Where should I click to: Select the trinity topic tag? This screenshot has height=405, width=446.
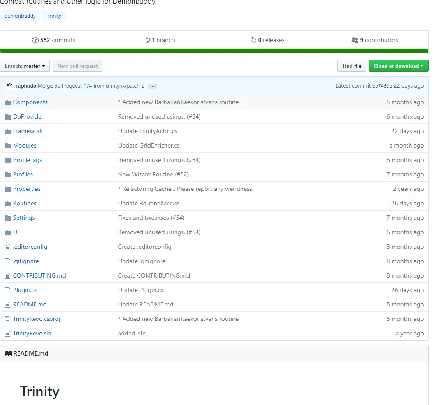(x=55, y=16)
